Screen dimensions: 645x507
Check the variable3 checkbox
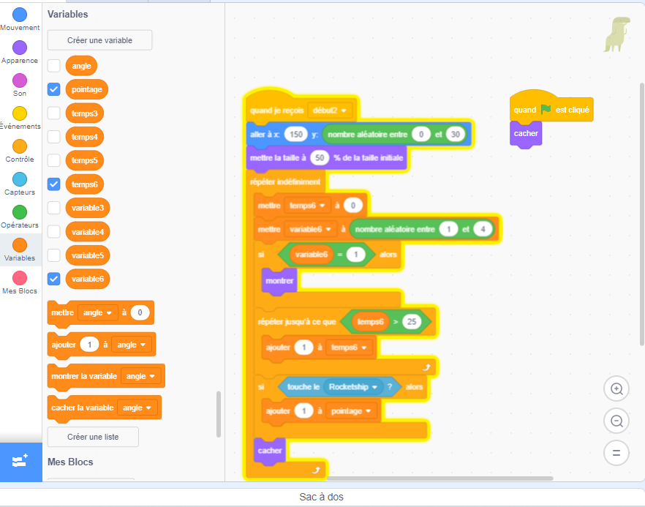click(x=54, y=208)
